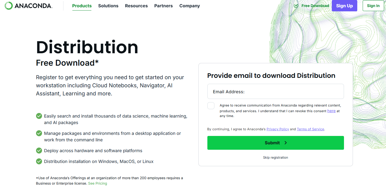Open the Partners menu

coord(163,6)
